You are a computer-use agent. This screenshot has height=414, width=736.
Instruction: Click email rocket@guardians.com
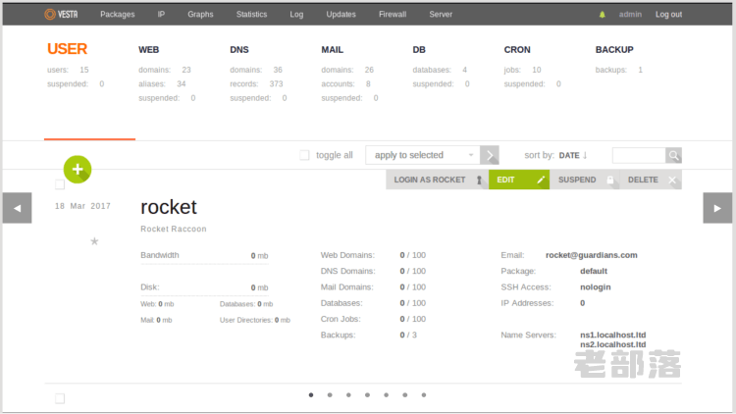pos(592,255)
